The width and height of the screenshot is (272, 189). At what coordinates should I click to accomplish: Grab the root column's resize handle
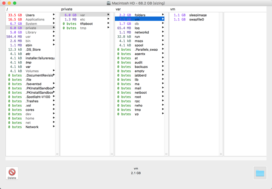coord(57,154)
